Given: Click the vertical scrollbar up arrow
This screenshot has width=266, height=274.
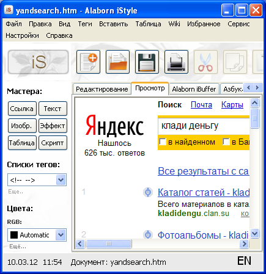Looking at the screenshot, I should tap(254, 103).
